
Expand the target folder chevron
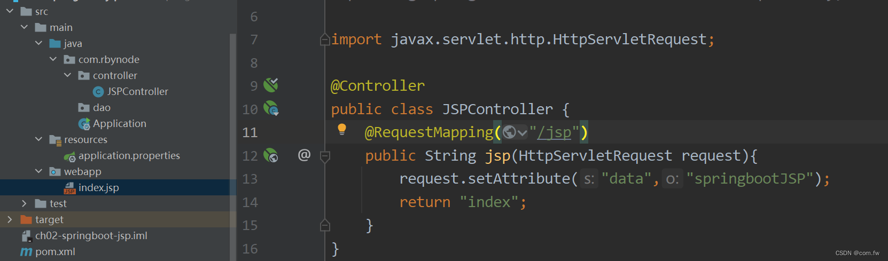coord(10,219)
